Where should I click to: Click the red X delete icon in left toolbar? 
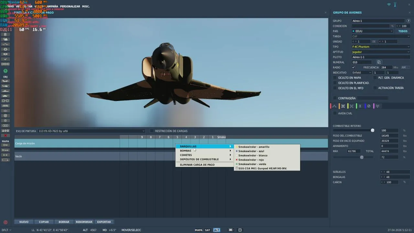(5, 136)
